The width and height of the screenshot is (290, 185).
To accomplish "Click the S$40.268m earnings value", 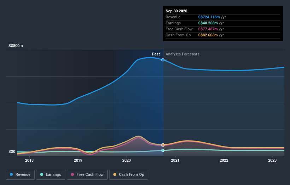I will coord(208,23).
